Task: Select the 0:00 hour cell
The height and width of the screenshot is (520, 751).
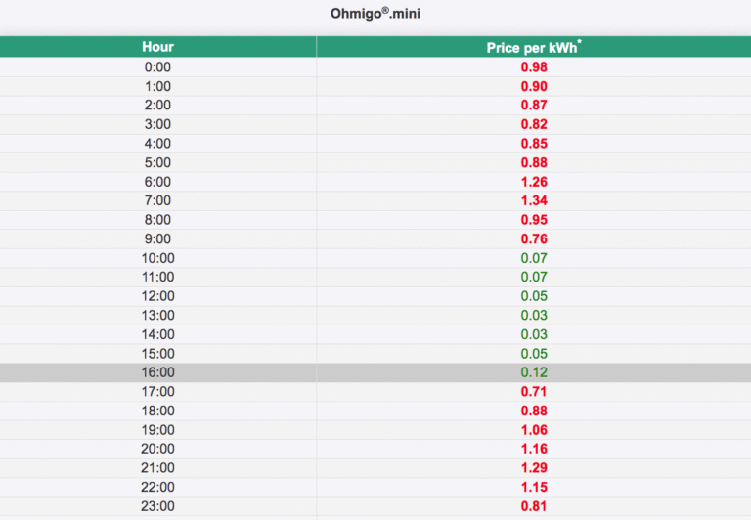Action: 157,67
